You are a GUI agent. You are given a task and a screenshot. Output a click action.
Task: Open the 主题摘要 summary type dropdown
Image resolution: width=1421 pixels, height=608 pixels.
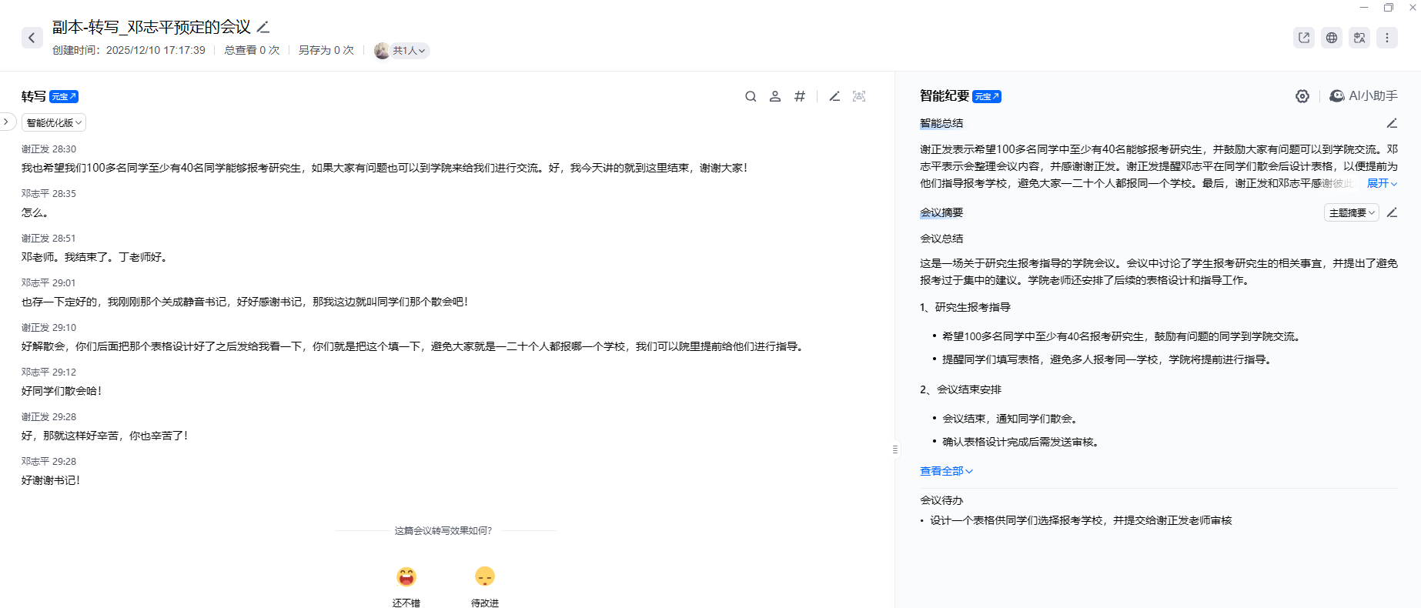[1351, 213]
